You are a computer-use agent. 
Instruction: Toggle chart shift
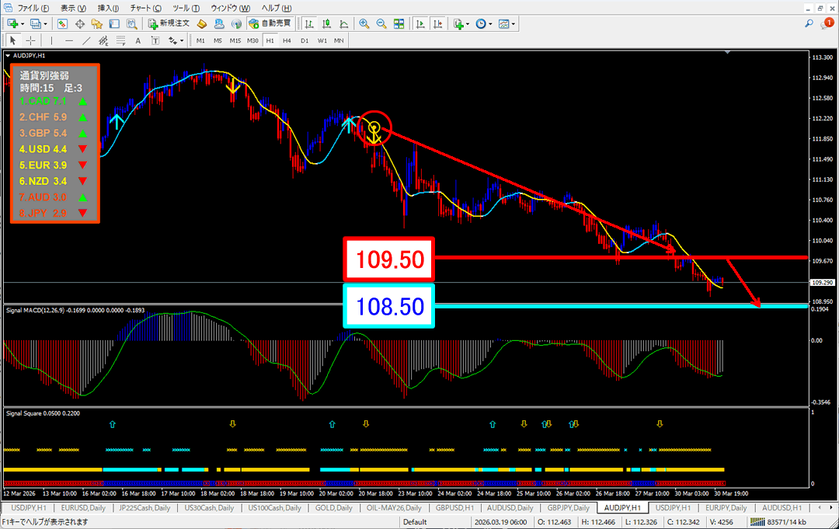438,23
